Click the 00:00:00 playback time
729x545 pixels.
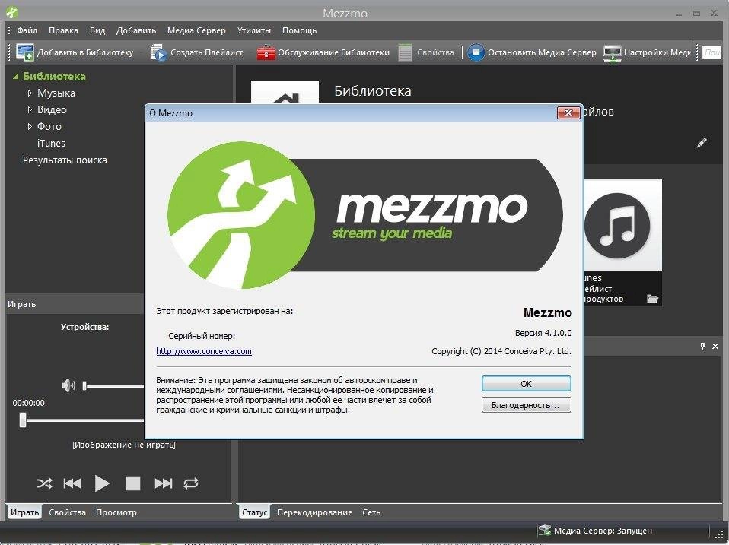pyautogui.click(x=29, y=403)
